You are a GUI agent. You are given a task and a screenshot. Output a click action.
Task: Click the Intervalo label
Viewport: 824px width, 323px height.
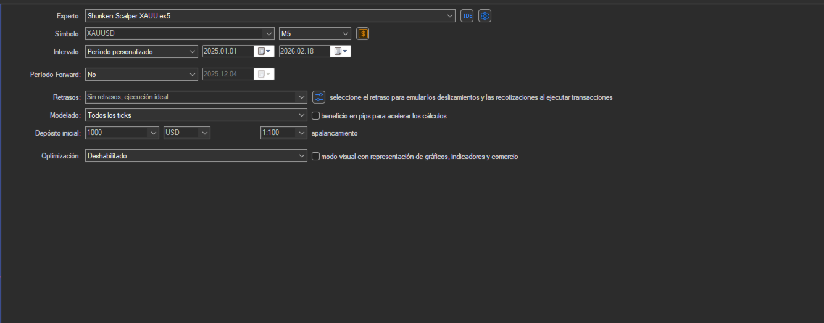point(68,52)
